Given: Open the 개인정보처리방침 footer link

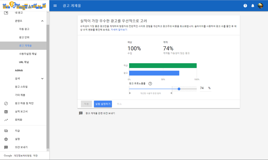Looking at the screenshot, I should 23,156.
